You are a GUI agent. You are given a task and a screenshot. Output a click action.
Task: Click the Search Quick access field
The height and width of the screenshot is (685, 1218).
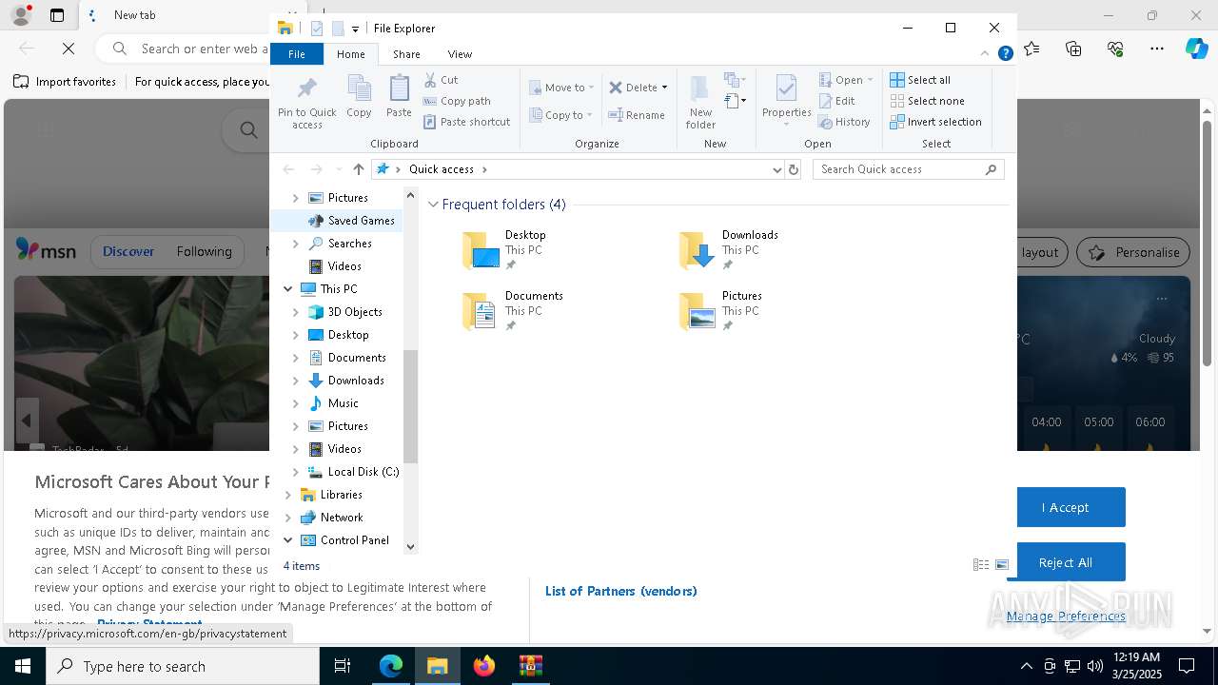pyautogui.click(x=909, y=169)
